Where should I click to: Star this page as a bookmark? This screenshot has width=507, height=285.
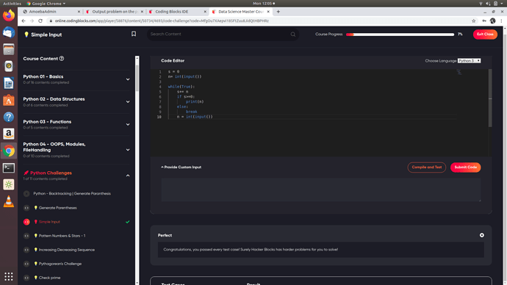[x=474, y=21]
